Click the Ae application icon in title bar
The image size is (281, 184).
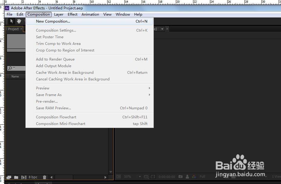7,8
